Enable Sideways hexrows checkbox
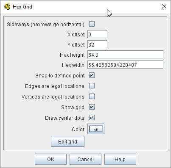 tap(92, 24)
